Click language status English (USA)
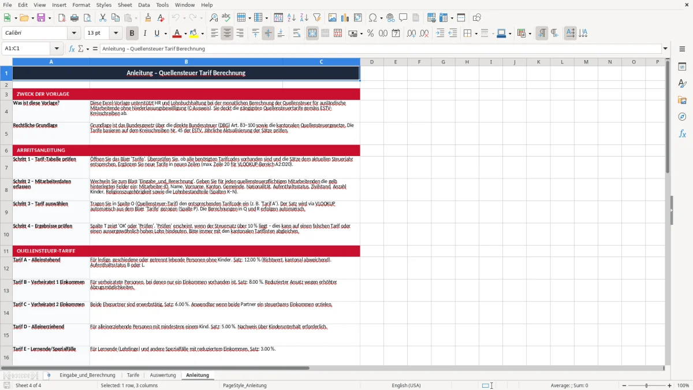Viewport: 693px width, 390px height. click(x=406, y=385)
